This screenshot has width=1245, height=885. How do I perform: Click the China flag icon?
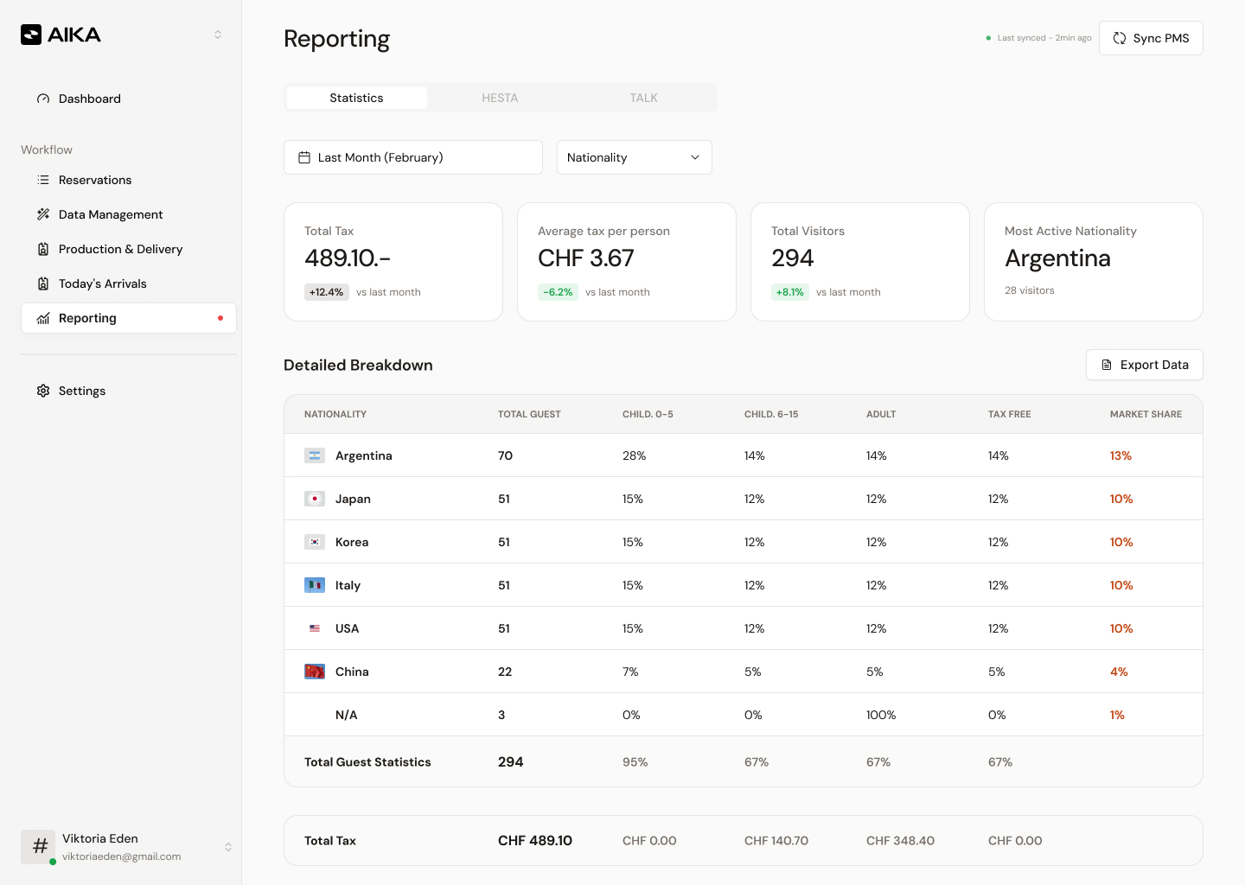pyautogui.click(x=315, y=672)
